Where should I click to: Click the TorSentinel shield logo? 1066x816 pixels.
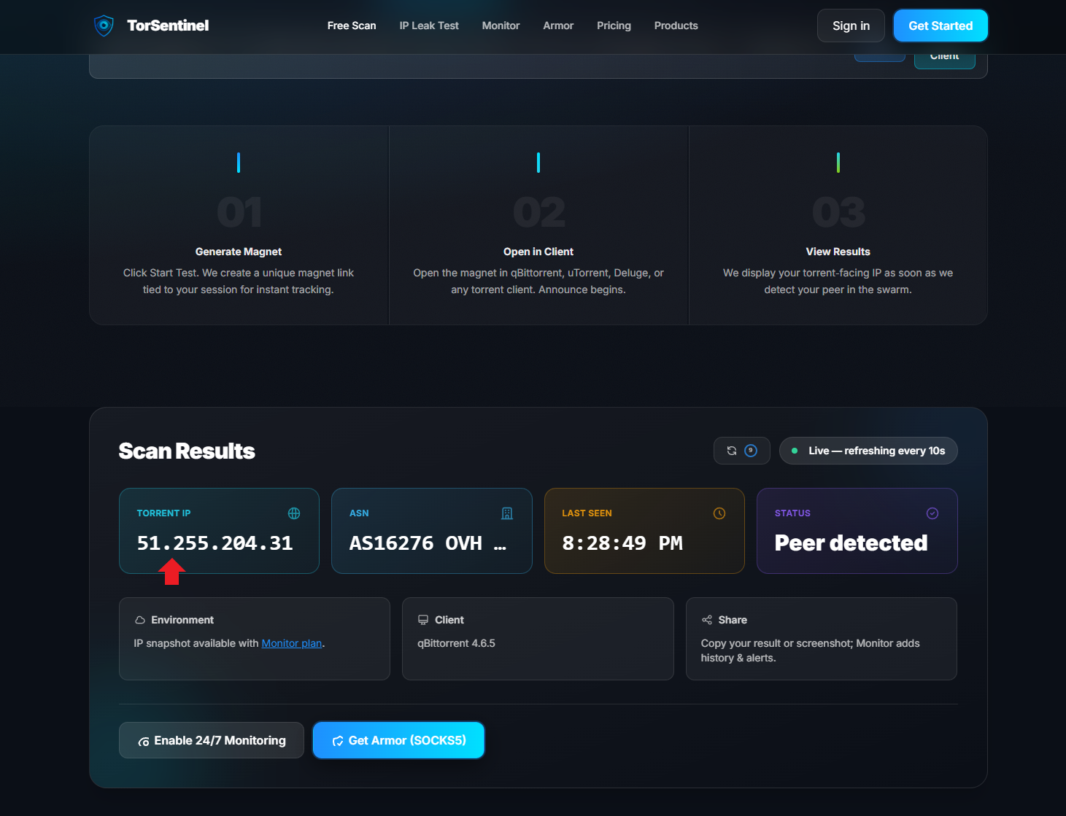[104, 25]
